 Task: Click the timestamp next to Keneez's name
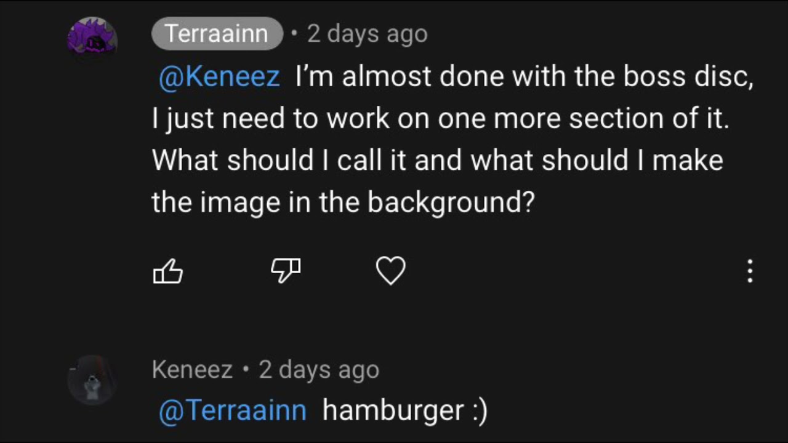click(x=319, y=370)
